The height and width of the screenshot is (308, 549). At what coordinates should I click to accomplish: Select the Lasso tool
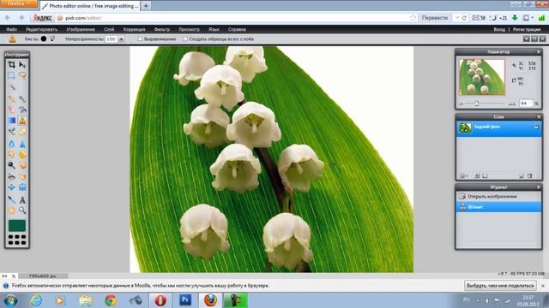(x=22, y=75)
